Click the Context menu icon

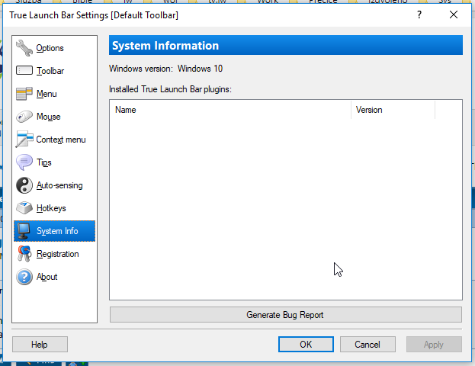point(24,140)
